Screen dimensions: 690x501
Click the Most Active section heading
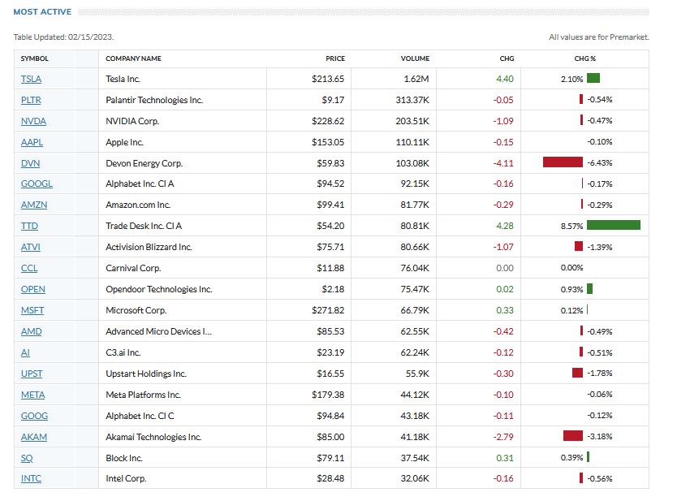(x=42, y=12)
